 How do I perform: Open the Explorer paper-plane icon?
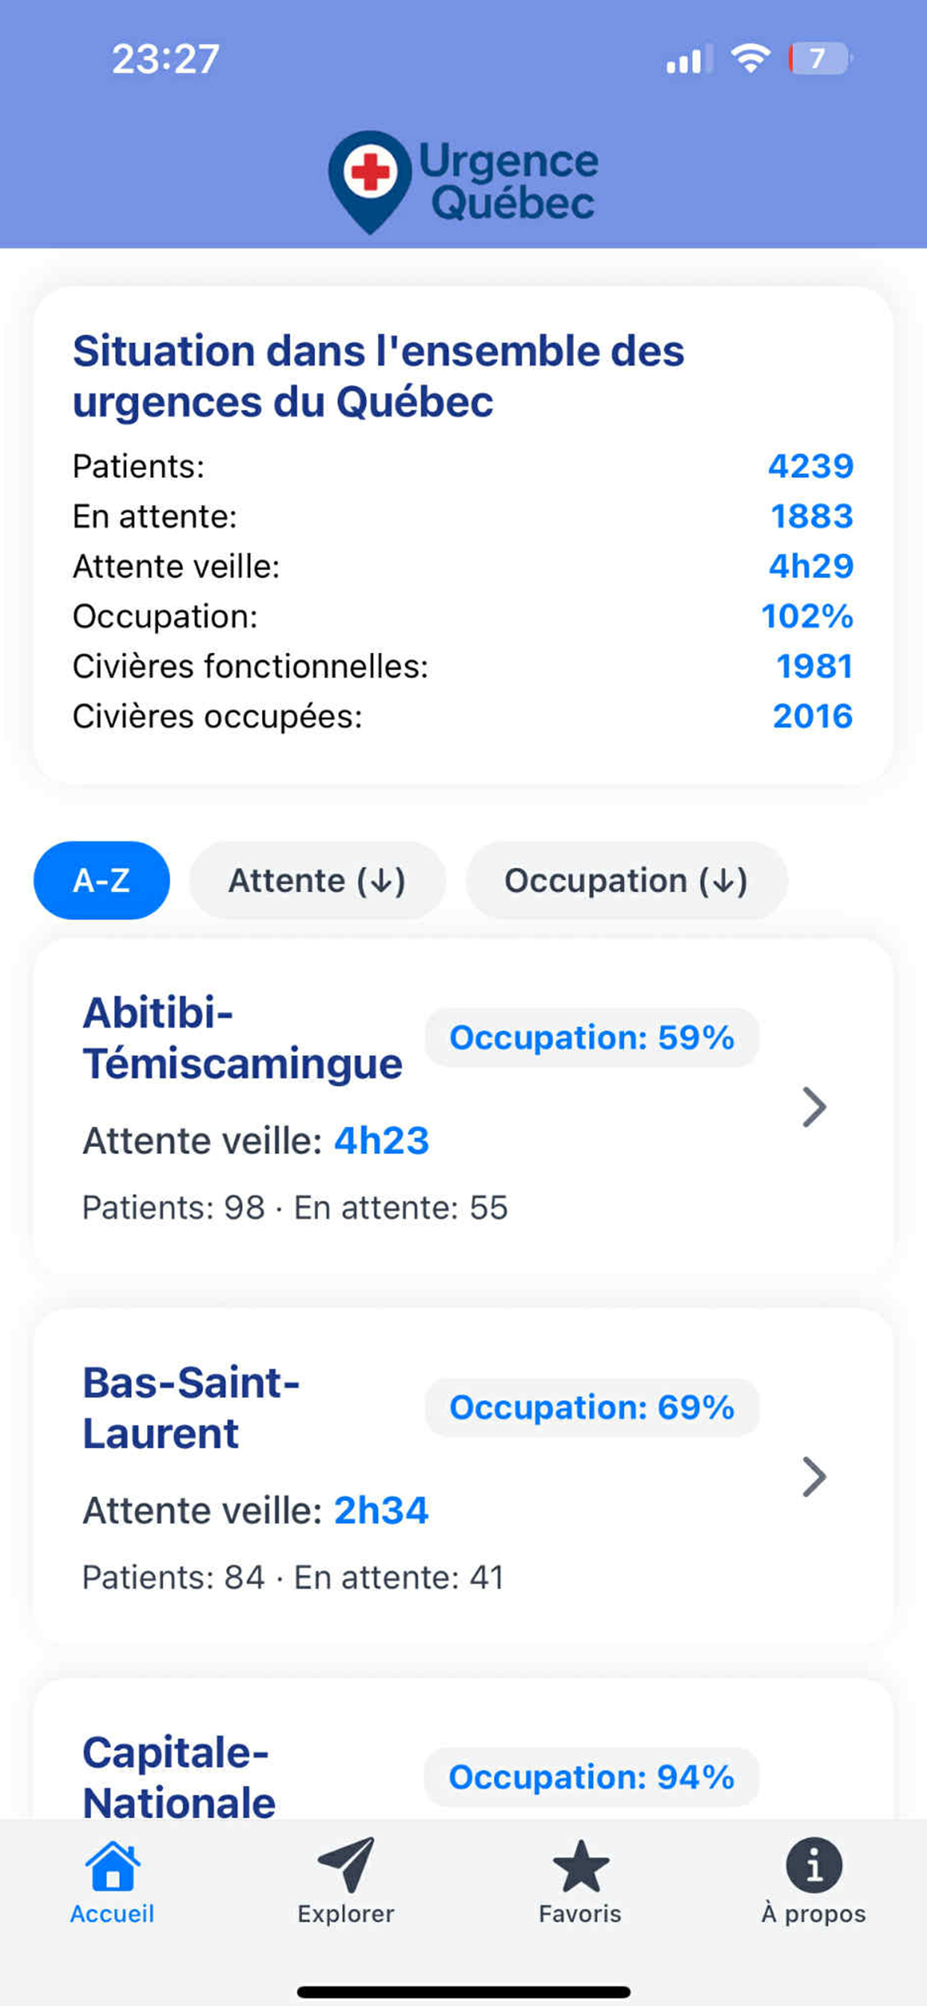point(346,1864)
